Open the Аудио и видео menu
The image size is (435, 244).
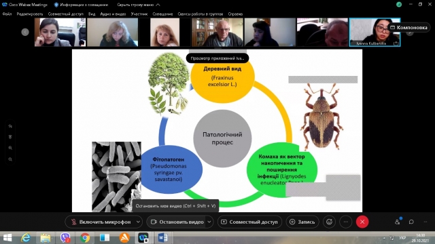point(113,14)
